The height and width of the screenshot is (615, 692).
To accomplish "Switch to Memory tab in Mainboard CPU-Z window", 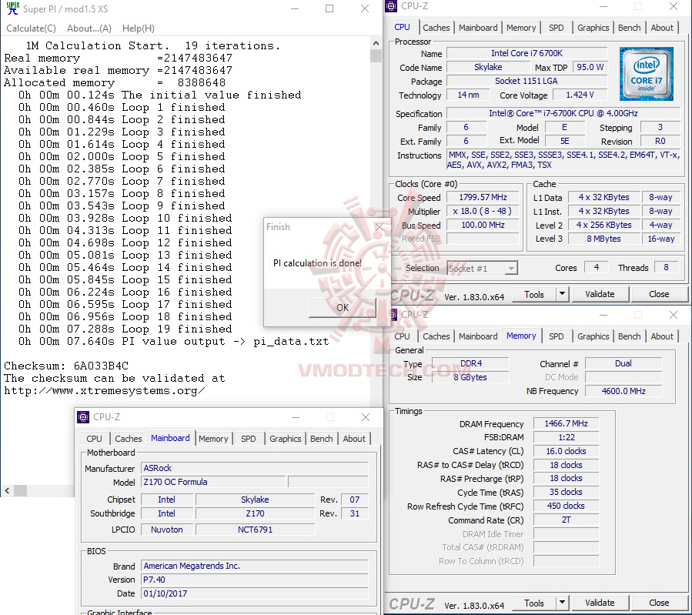I will (213, 439).
